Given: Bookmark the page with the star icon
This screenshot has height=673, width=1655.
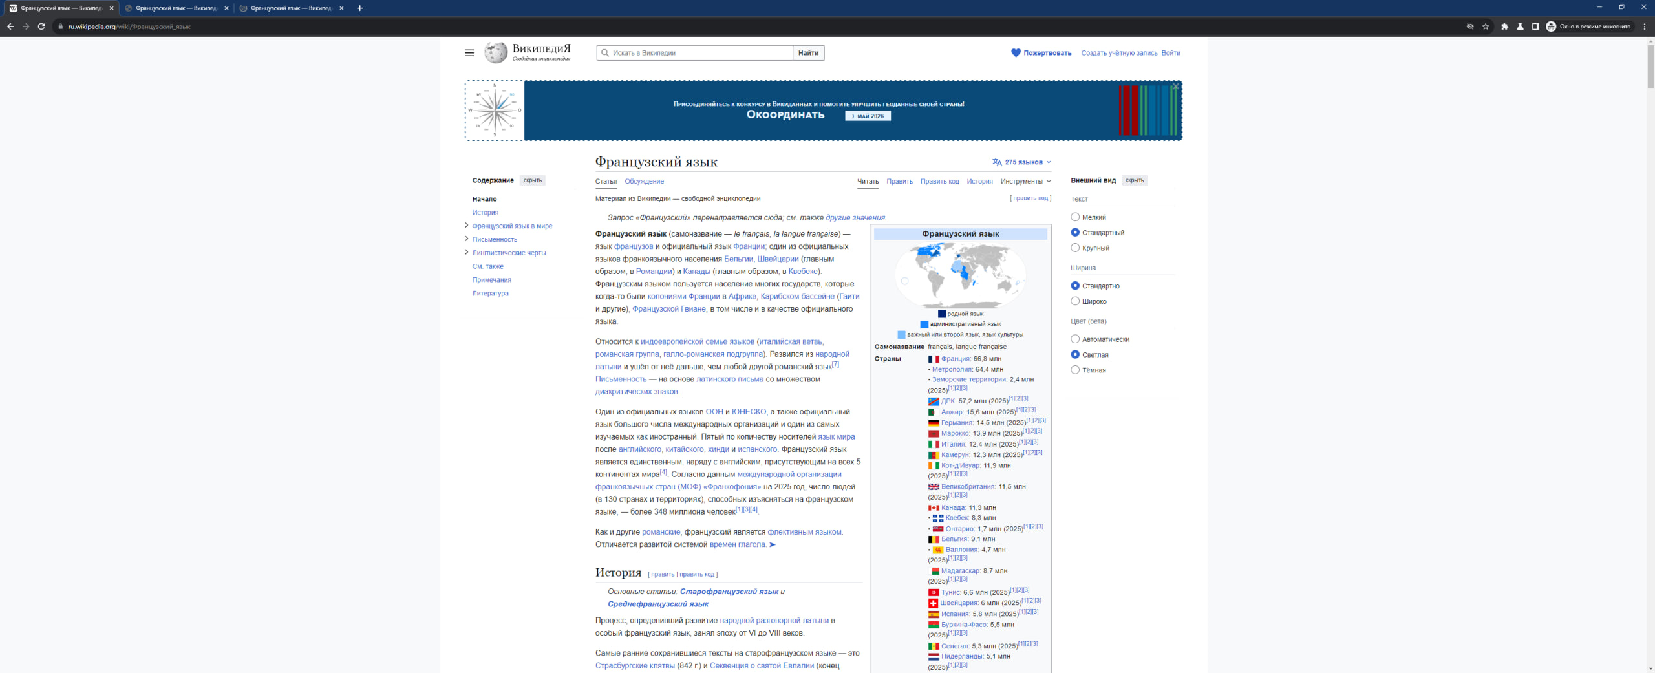Looking at the screenshot, I should 1486,27.
